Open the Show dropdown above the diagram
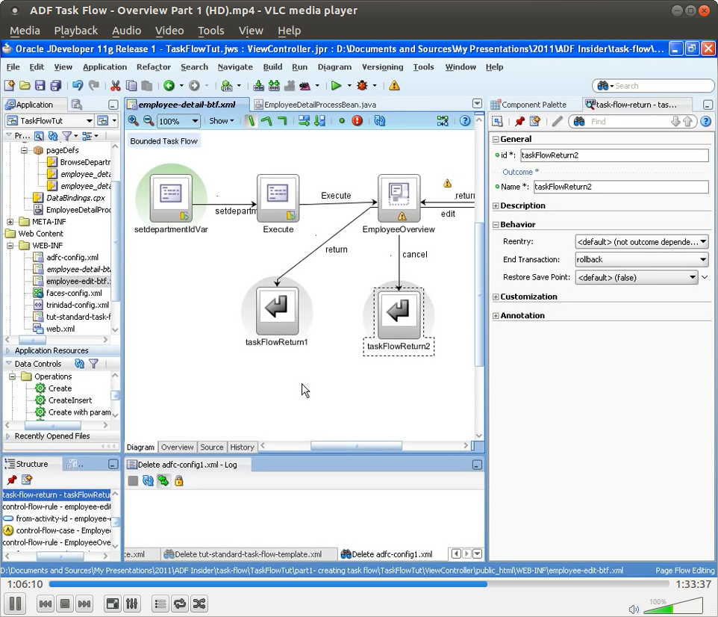 [222, 120]
